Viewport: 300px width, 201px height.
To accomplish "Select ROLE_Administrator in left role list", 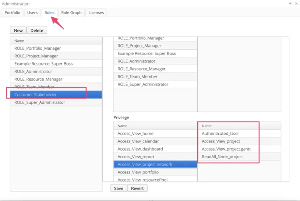I will coord(56,71).
